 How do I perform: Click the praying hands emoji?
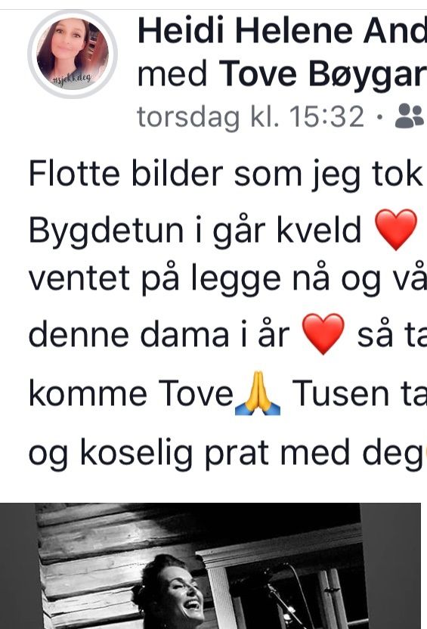pos(258,393)
